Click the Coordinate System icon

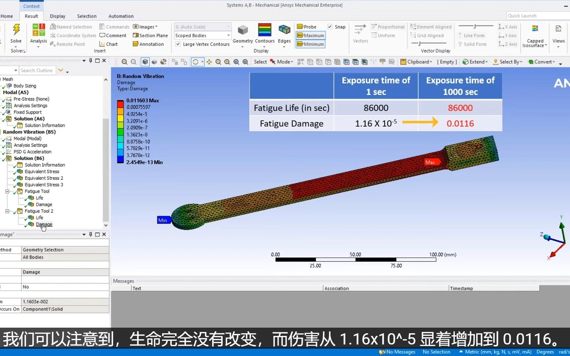click(x=73, y=35)
